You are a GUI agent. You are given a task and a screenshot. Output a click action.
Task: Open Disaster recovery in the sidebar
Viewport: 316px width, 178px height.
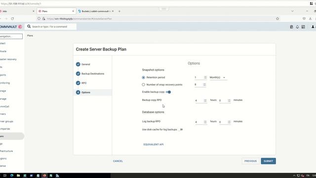[x=8, y=59]
